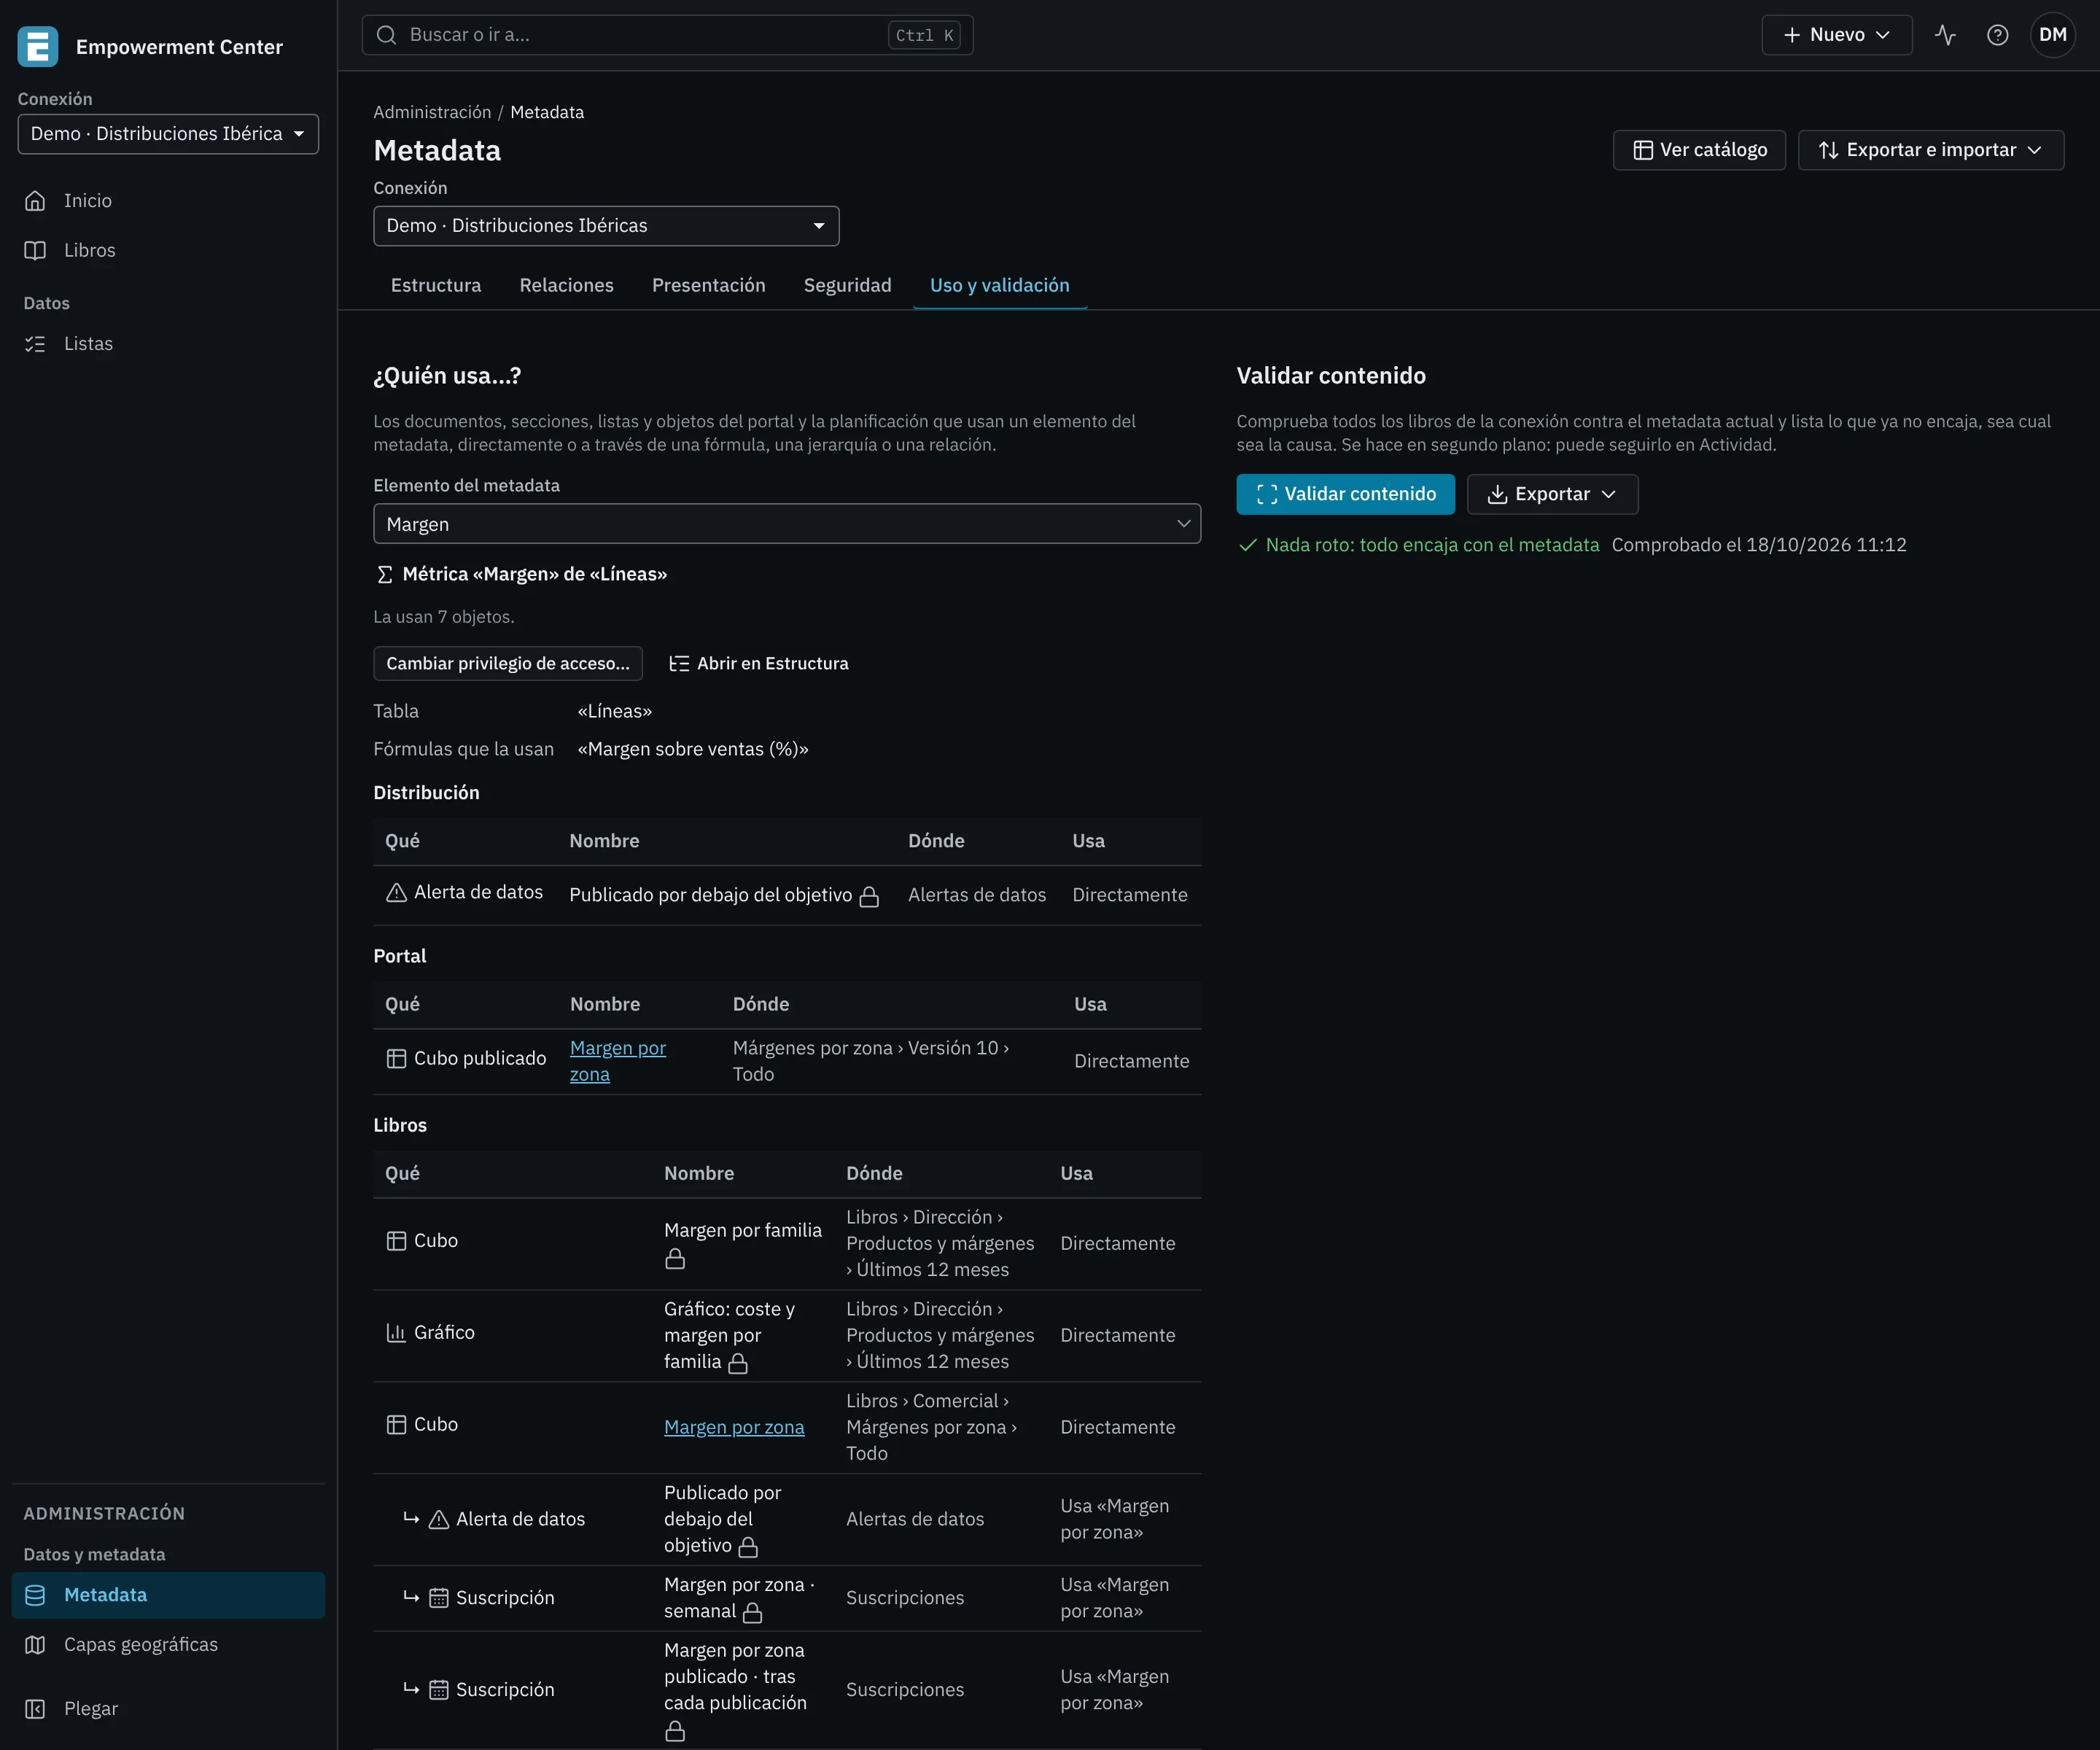The image size is (2100, 1750).
Task: Click Ver catálogo button
Action: [x=1699, y=150]
